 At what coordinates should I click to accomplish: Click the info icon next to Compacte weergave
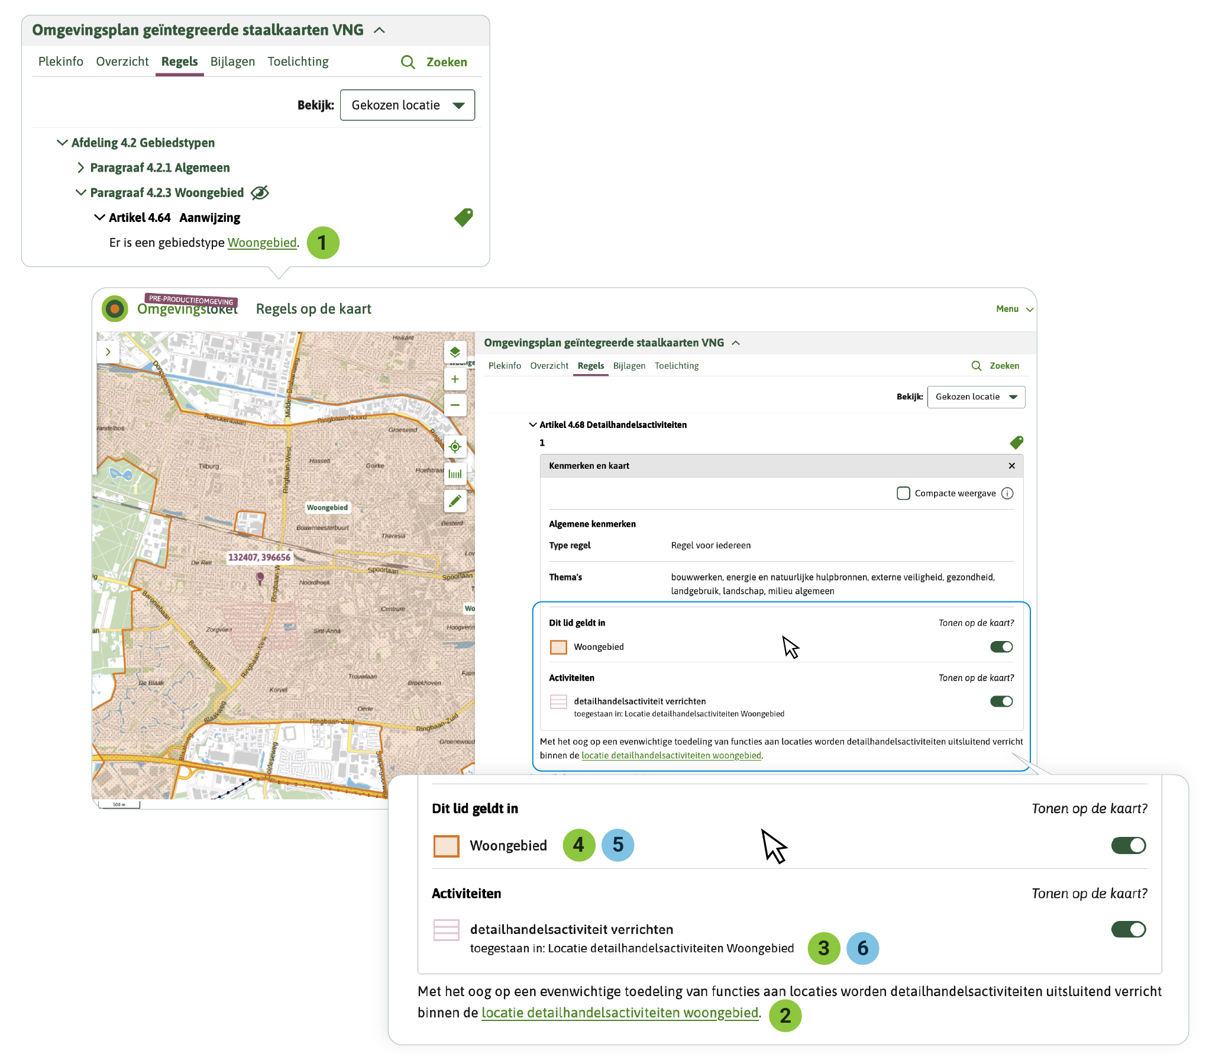click(x=1008, y=493)
